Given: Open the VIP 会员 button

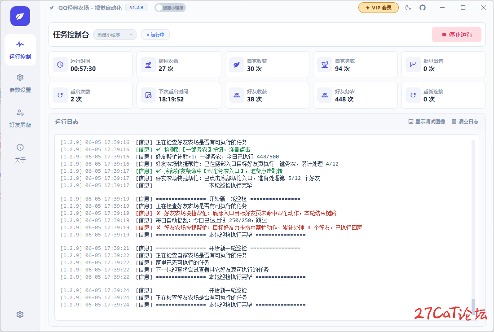Looking at the screenshot, I should (379, 8).
